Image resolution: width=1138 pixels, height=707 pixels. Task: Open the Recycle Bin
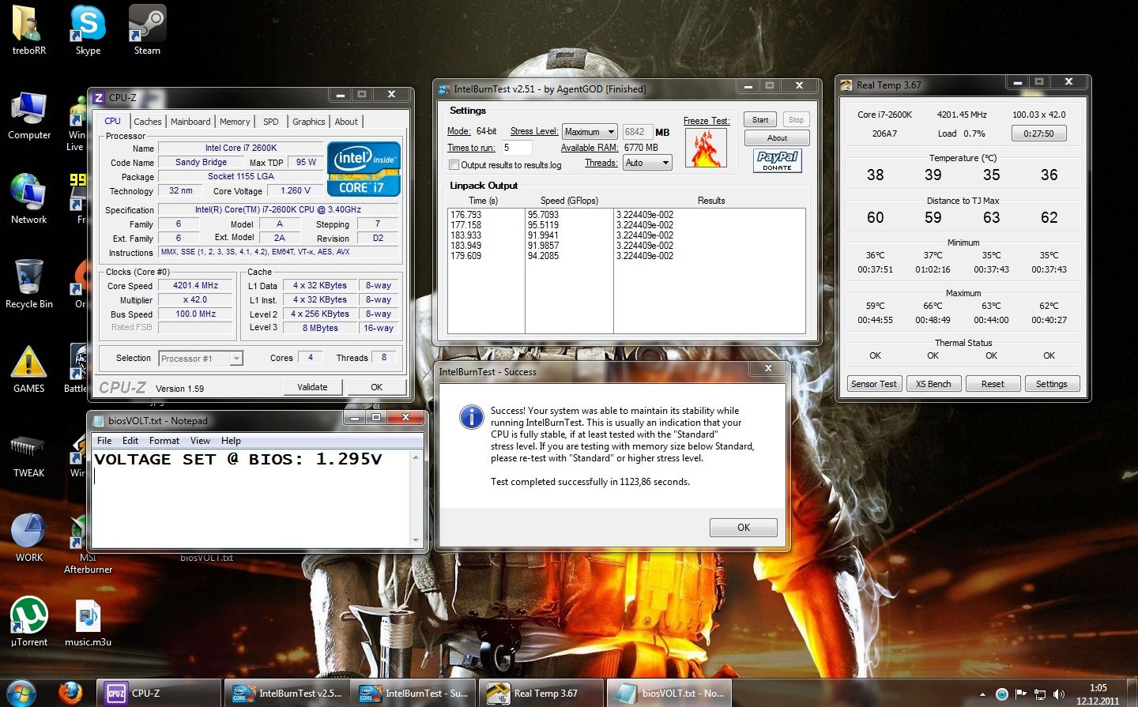28,284
